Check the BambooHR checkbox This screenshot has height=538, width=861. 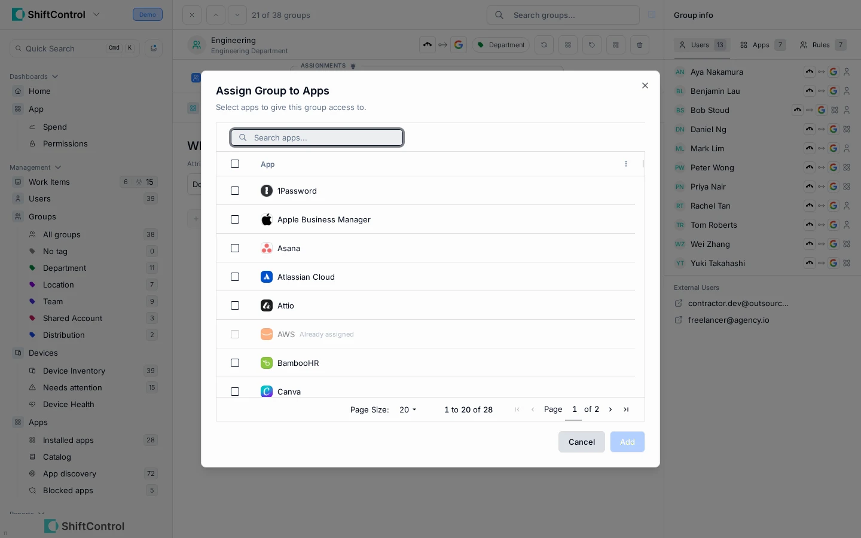(235, 363)
